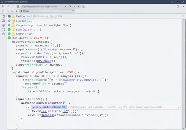
Task: Click the forward arrow in navigation bar
Action: point(7,6)
